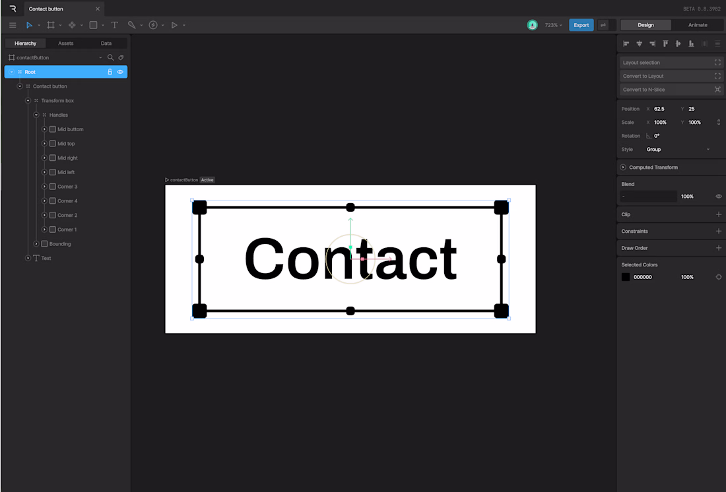Toggle visibility of the Root layer

pos(119,71)
